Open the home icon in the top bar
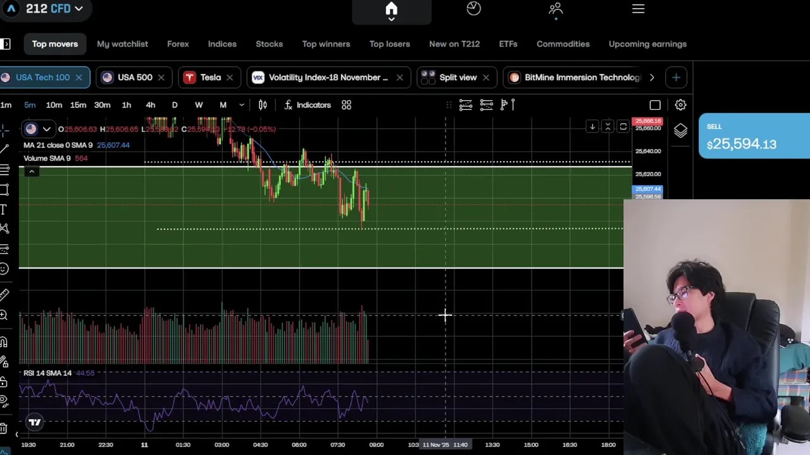 coord(391,9)
